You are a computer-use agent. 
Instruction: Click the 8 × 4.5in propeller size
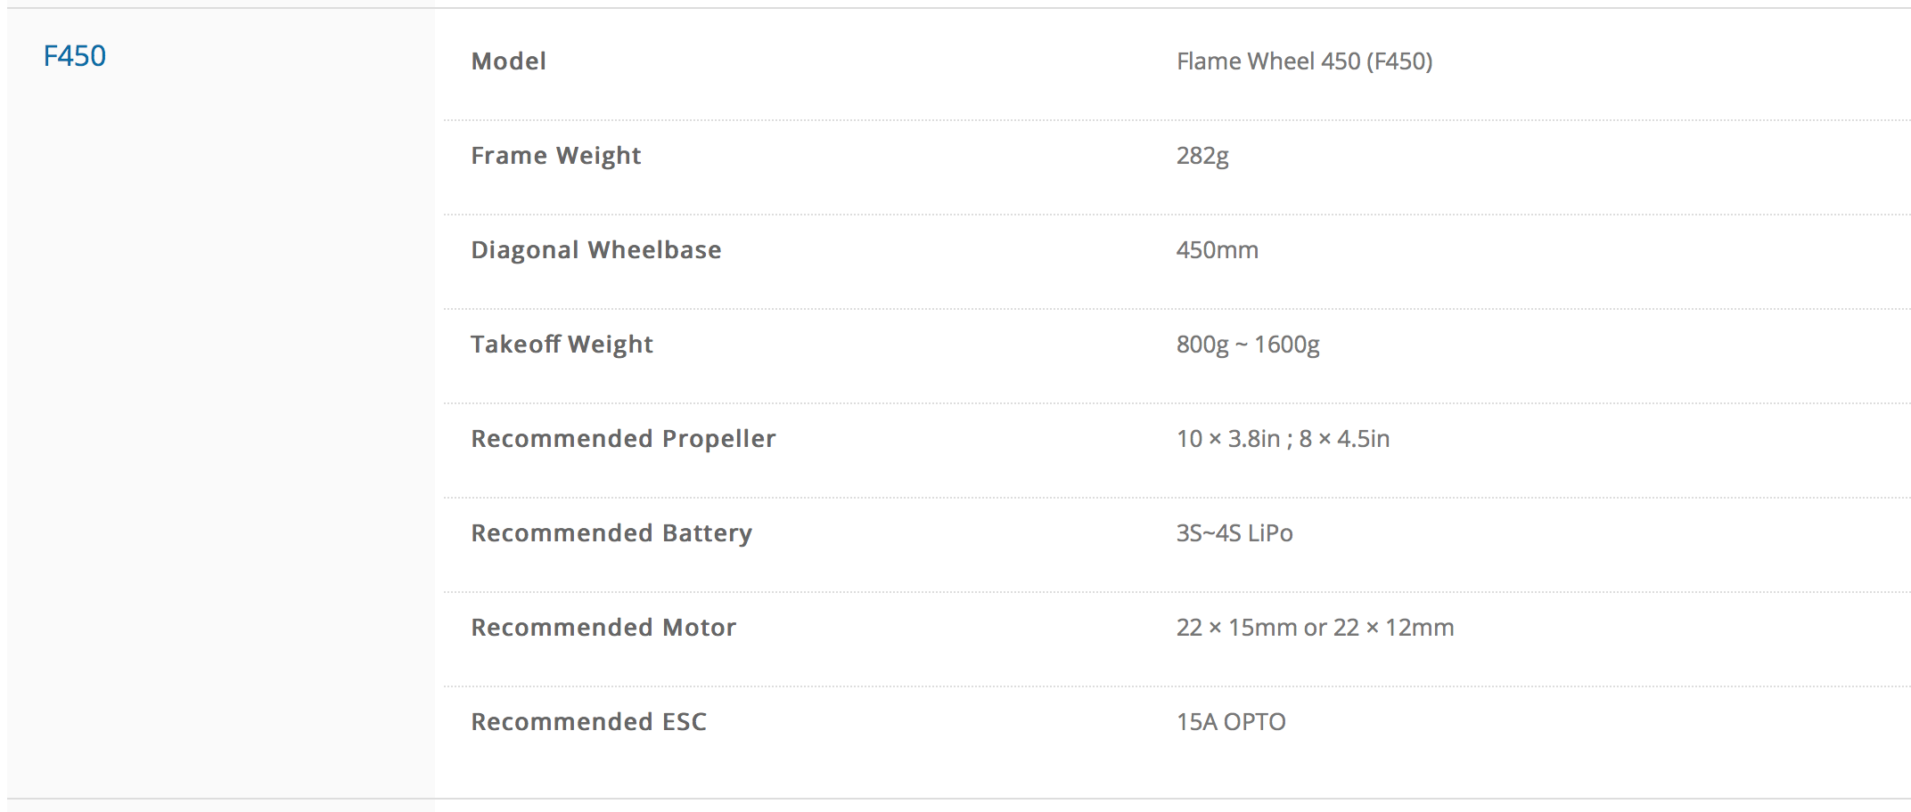click(1344, 439)
